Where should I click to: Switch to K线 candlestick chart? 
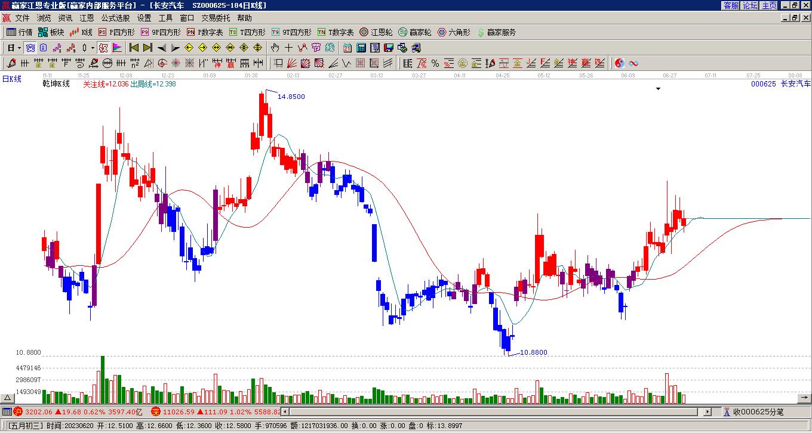coord(81,32)
